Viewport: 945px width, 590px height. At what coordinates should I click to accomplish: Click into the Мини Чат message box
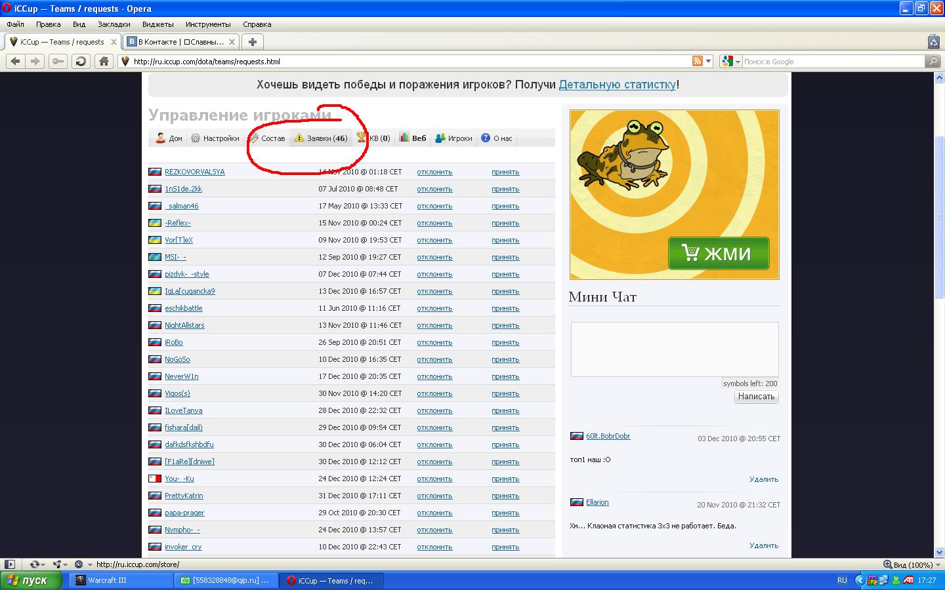point(675,349)
